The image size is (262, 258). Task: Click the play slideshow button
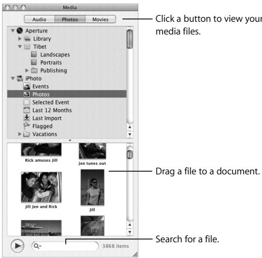(17, 246)
